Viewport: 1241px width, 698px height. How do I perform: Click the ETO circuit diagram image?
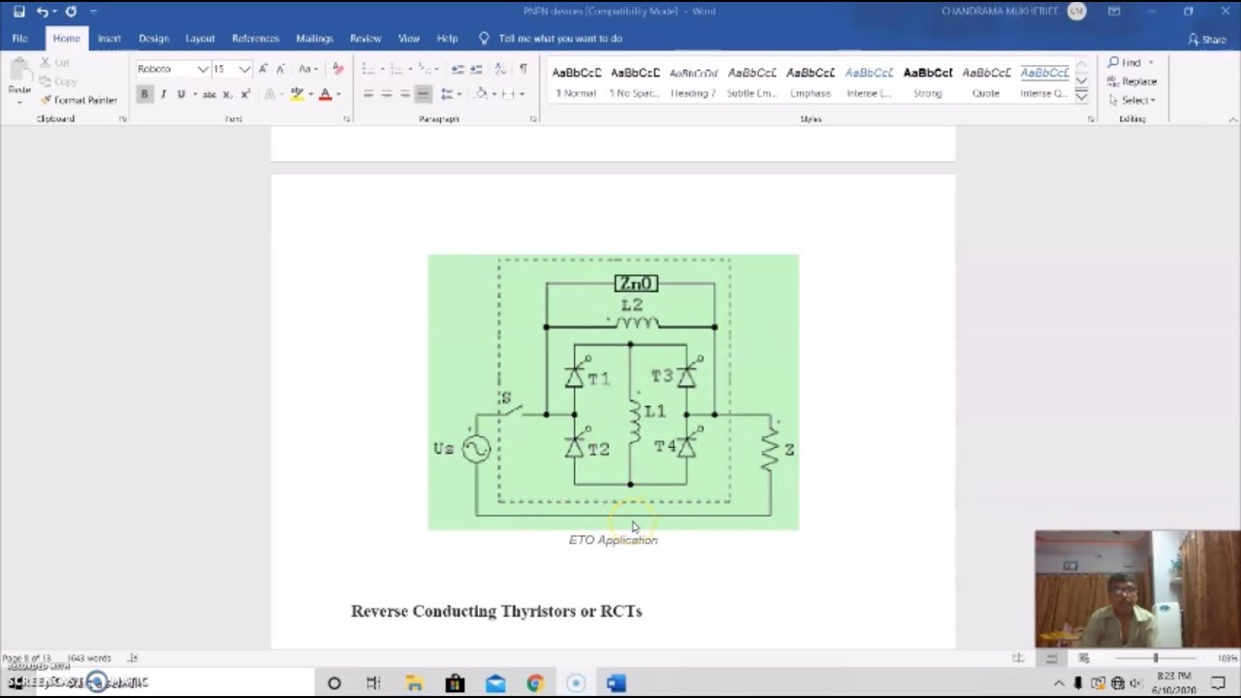point(614,393)
